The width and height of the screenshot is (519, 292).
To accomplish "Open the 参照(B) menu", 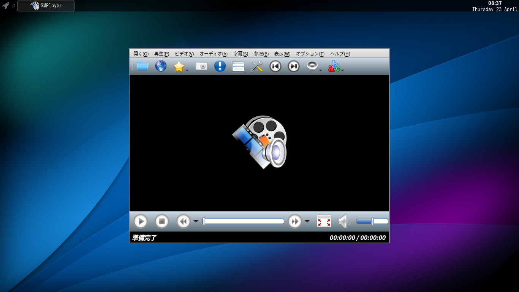I will point(261,54).
